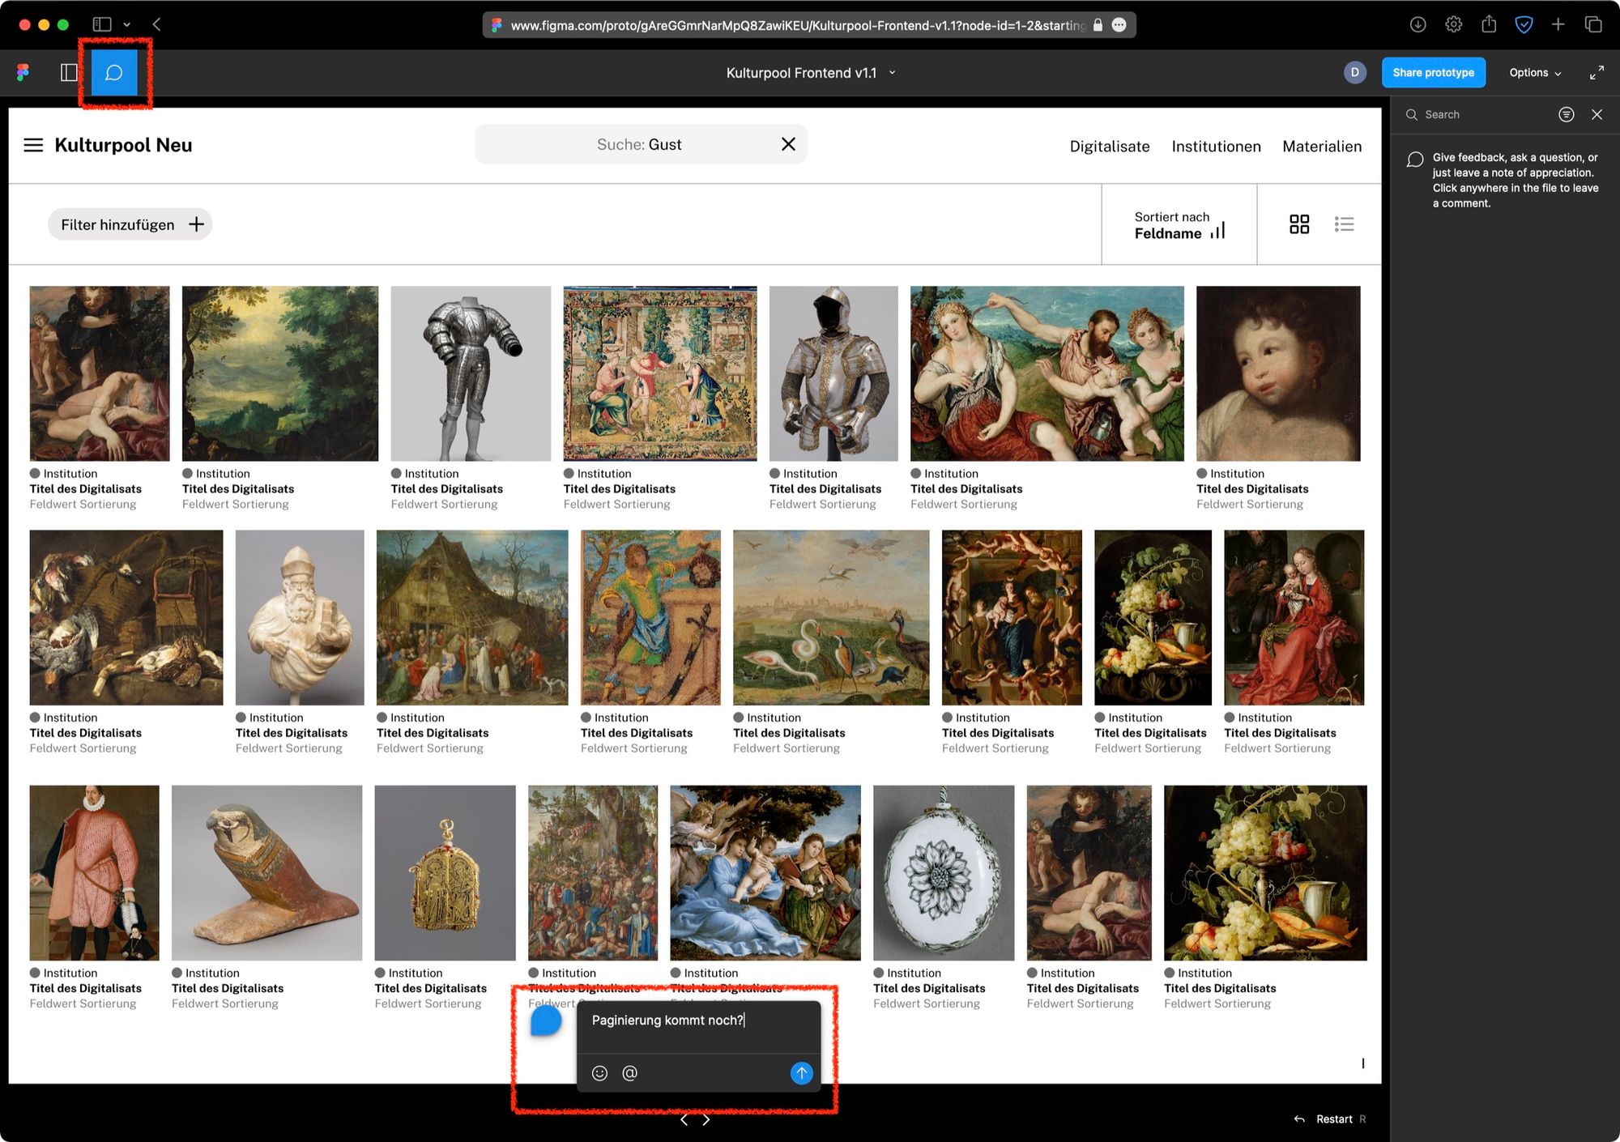Insert a mention with the @ icon
The height and width of the screenshot is (1142, 1620).
click(629, 1073)
